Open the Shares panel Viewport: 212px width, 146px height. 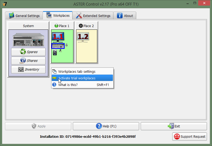28,61
